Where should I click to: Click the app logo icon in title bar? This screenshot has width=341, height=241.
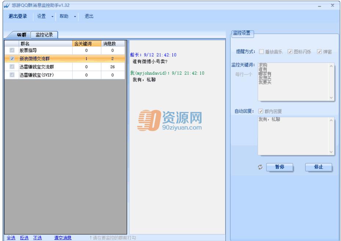pyautogui.click(x=7, y=5)
